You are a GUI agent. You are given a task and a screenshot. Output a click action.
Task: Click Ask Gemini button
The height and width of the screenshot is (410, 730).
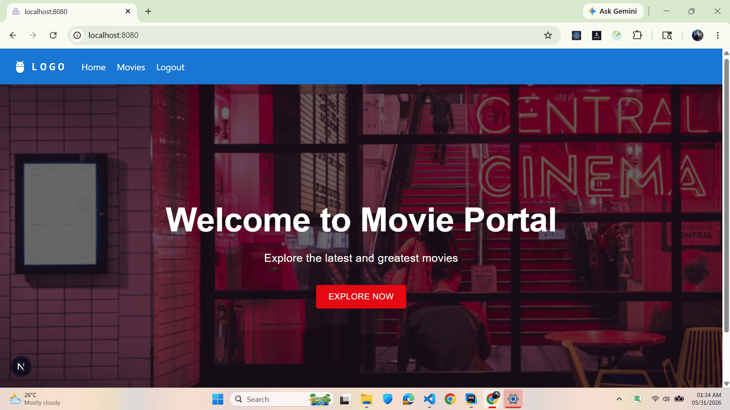click(613, 11)
